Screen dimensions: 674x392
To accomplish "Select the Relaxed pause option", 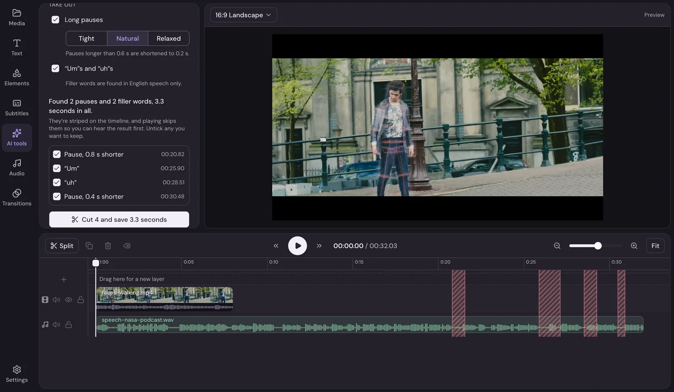I will tap(168, 38).
